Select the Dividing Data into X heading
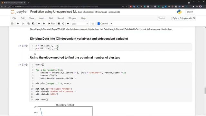The width and height of the screenshot is (206, 116). [79, 39]
